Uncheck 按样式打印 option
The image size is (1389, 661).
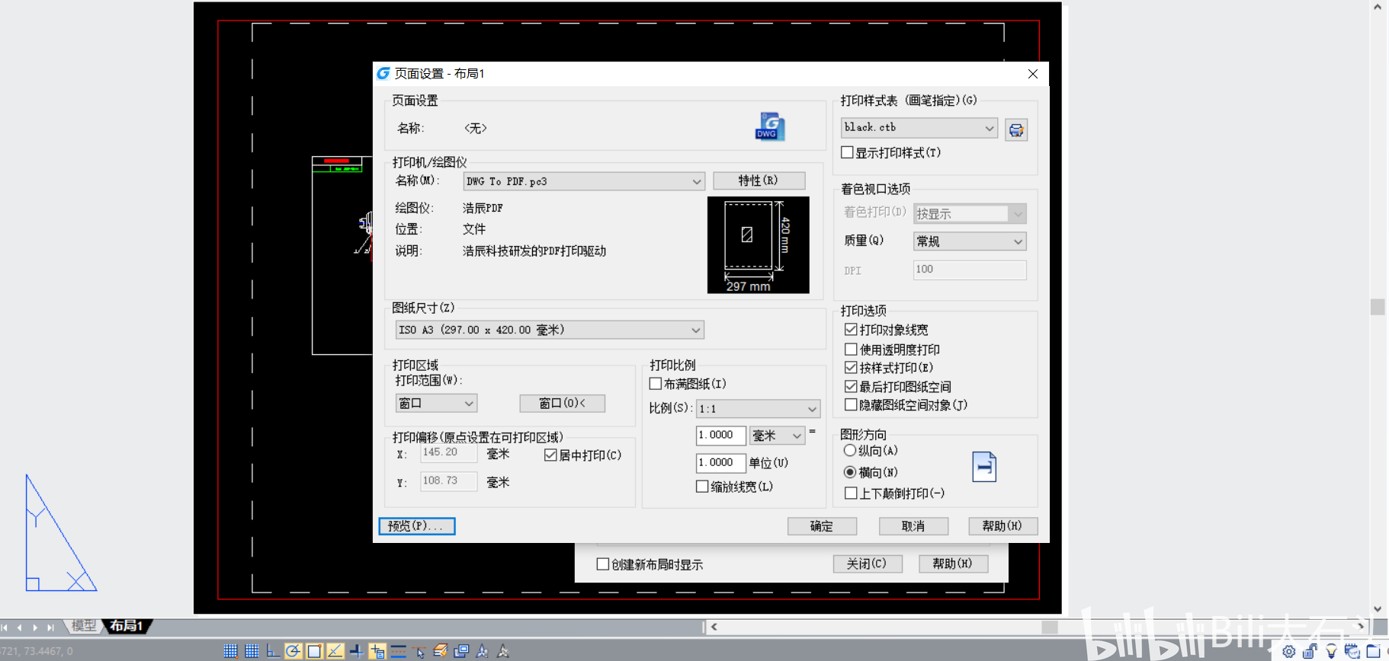click(851, 368)
